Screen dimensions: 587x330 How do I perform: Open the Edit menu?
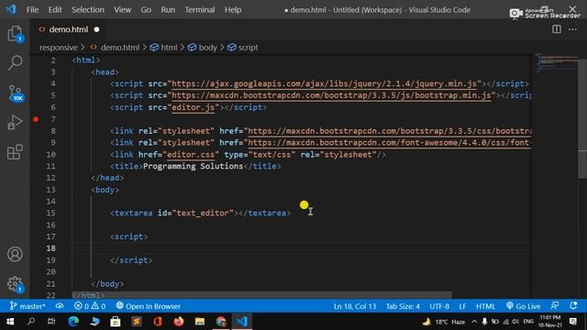[55, 10]
